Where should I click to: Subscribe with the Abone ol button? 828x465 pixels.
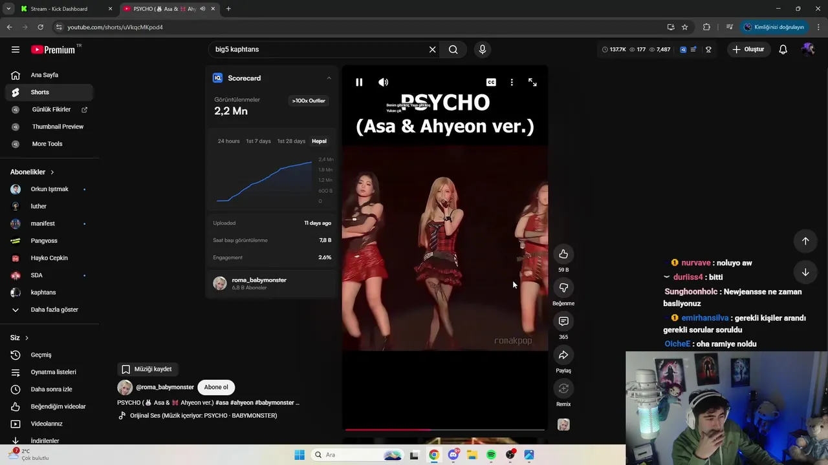point(216,387)
